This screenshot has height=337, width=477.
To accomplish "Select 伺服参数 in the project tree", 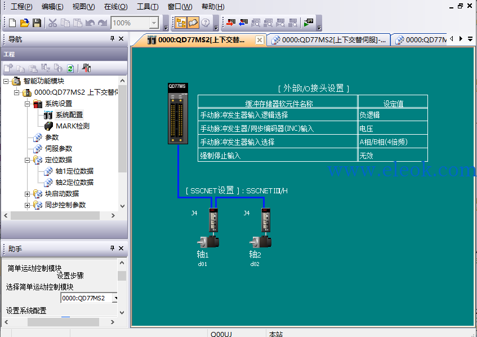I will pos(59,149).
